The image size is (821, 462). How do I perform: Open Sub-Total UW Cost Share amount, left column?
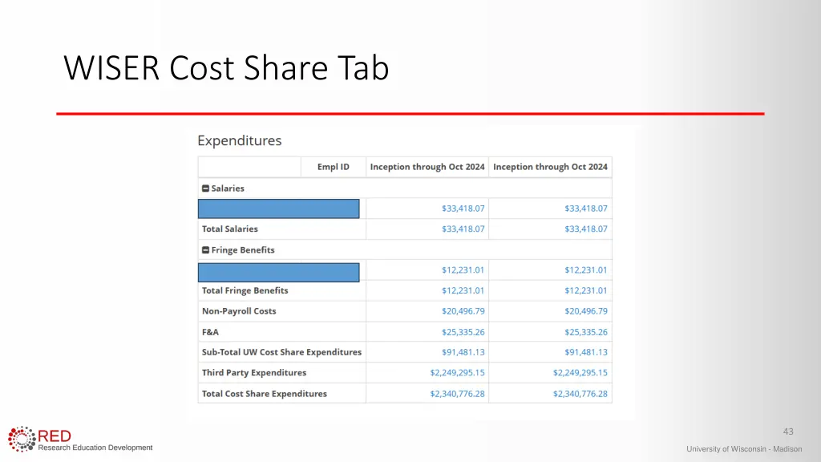pos(463,352)
